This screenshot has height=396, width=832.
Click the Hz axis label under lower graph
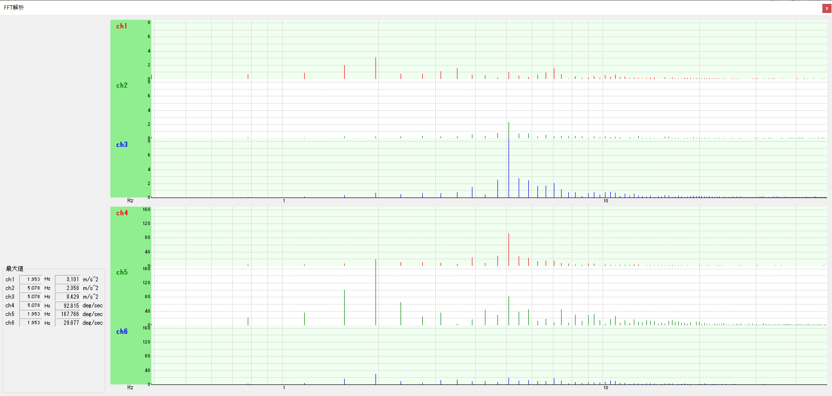click(130, 387)
